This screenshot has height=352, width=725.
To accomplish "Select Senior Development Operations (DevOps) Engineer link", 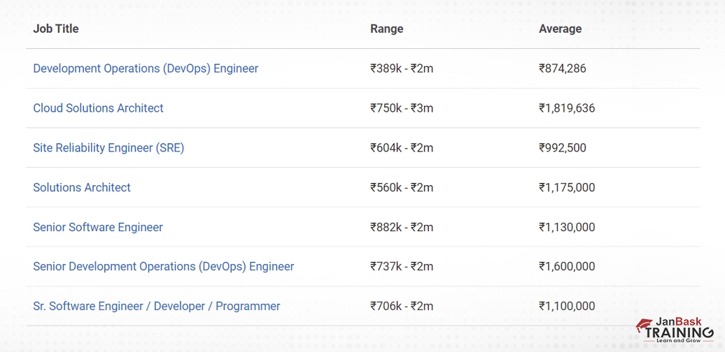I will click(x=163, y=267).
